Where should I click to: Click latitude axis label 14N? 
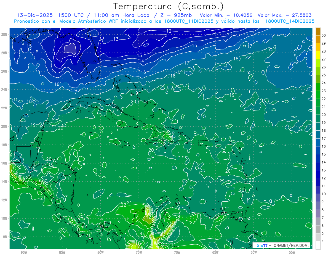[x=5, y=182]
